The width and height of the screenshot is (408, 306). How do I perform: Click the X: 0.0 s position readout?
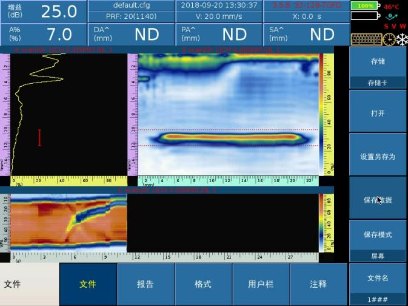307,16
